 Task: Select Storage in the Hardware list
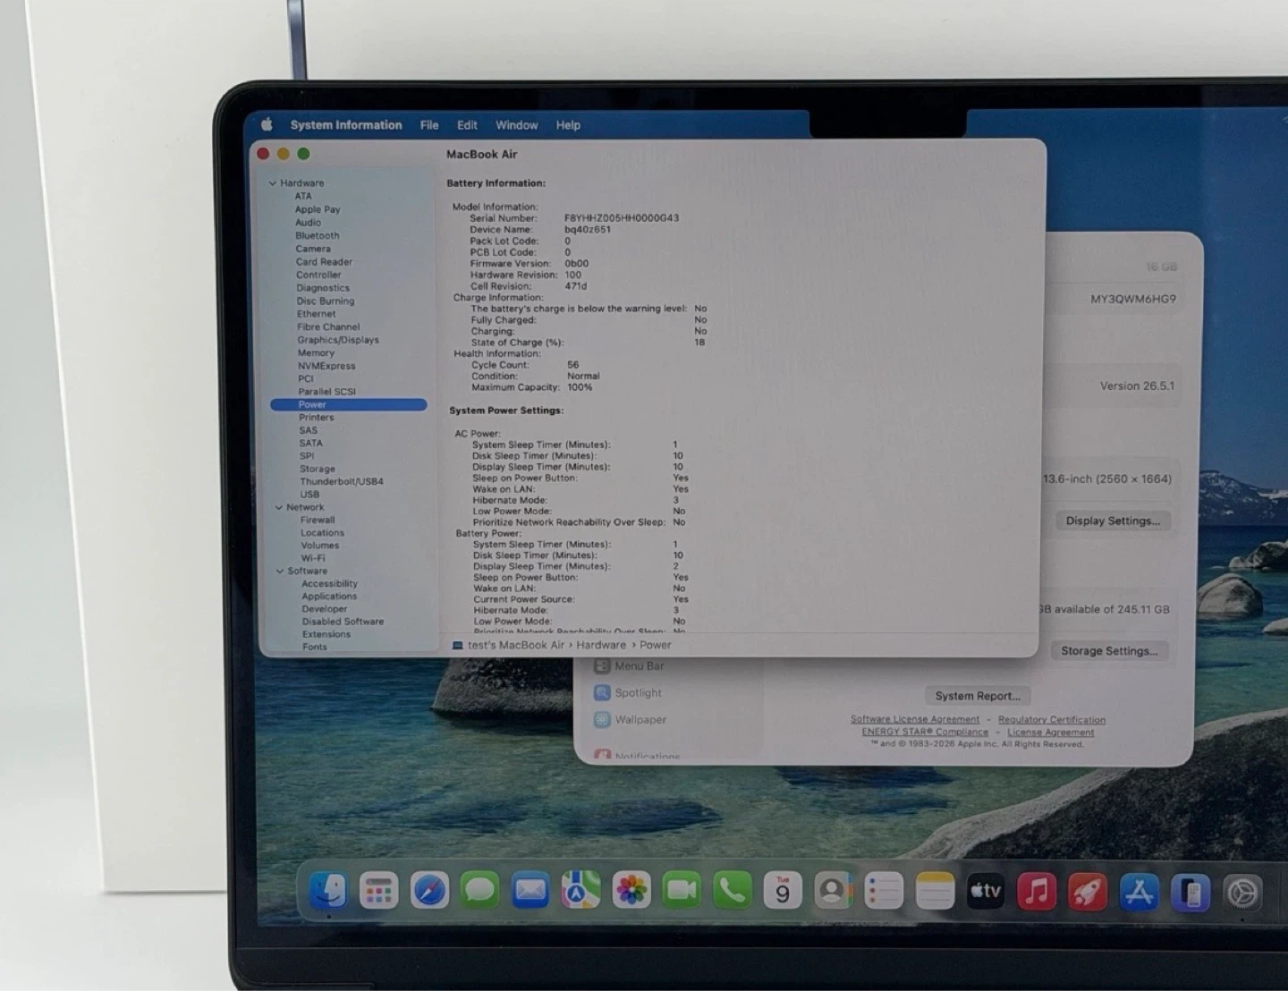point(318,469)
